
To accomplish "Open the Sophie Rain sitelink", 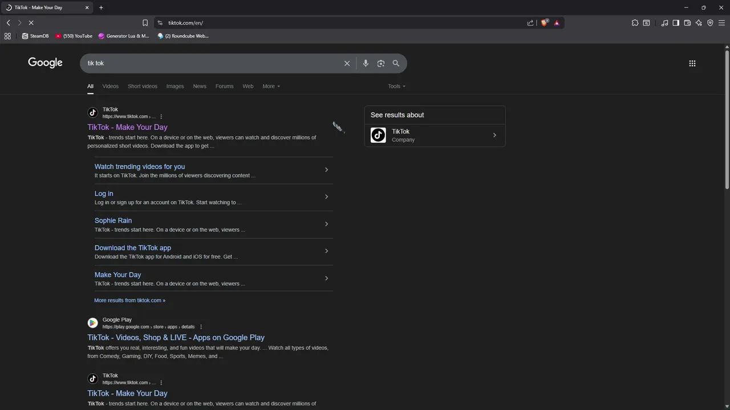I will (x=113, y=220).
